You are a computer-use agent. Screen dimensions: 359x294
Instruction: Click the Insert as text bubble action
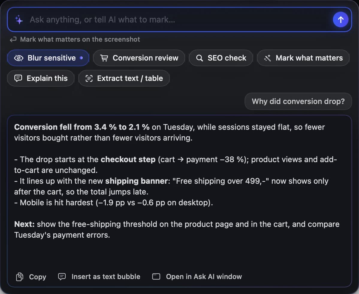click(99, 277)
